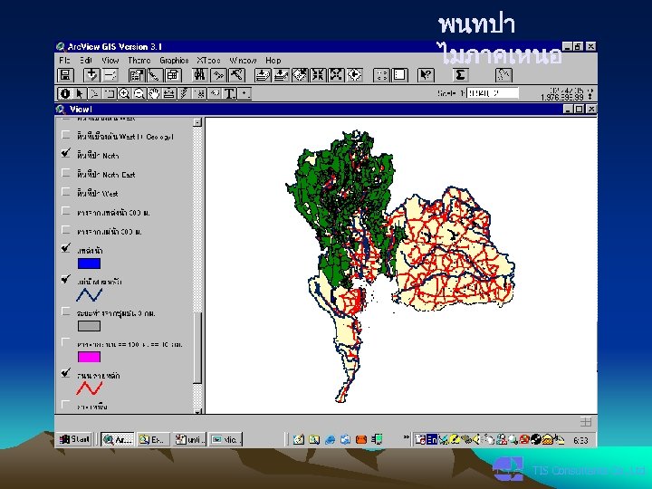Open the Graphics menu
Viewport: 652px width, 489px height.
pyautogui.click(x=174, y=61)
